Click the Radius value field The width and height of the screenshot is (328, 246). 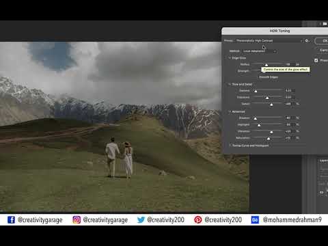tap(289, 64)
